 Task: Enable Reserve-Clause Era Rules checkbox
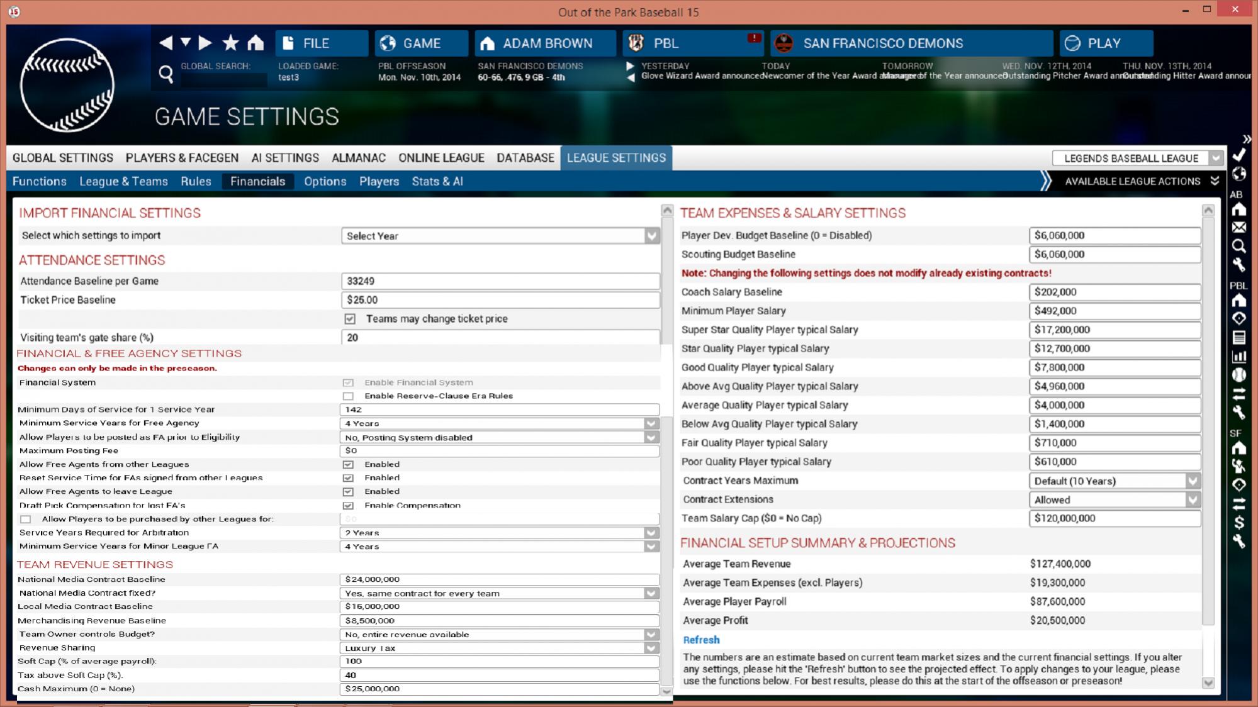(348, 396)
